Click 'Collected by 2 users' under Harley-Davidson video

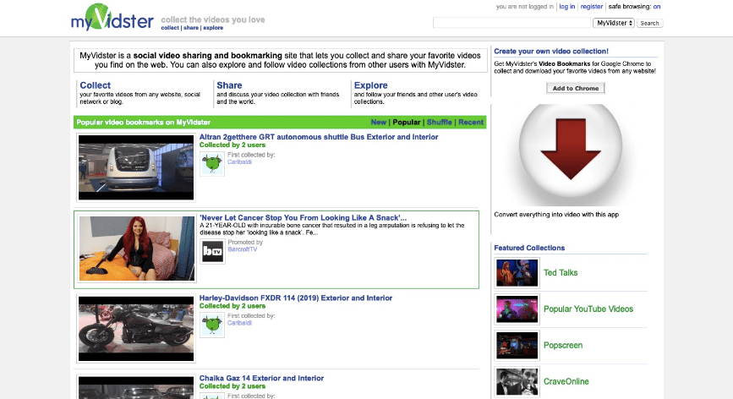point(232,306)
